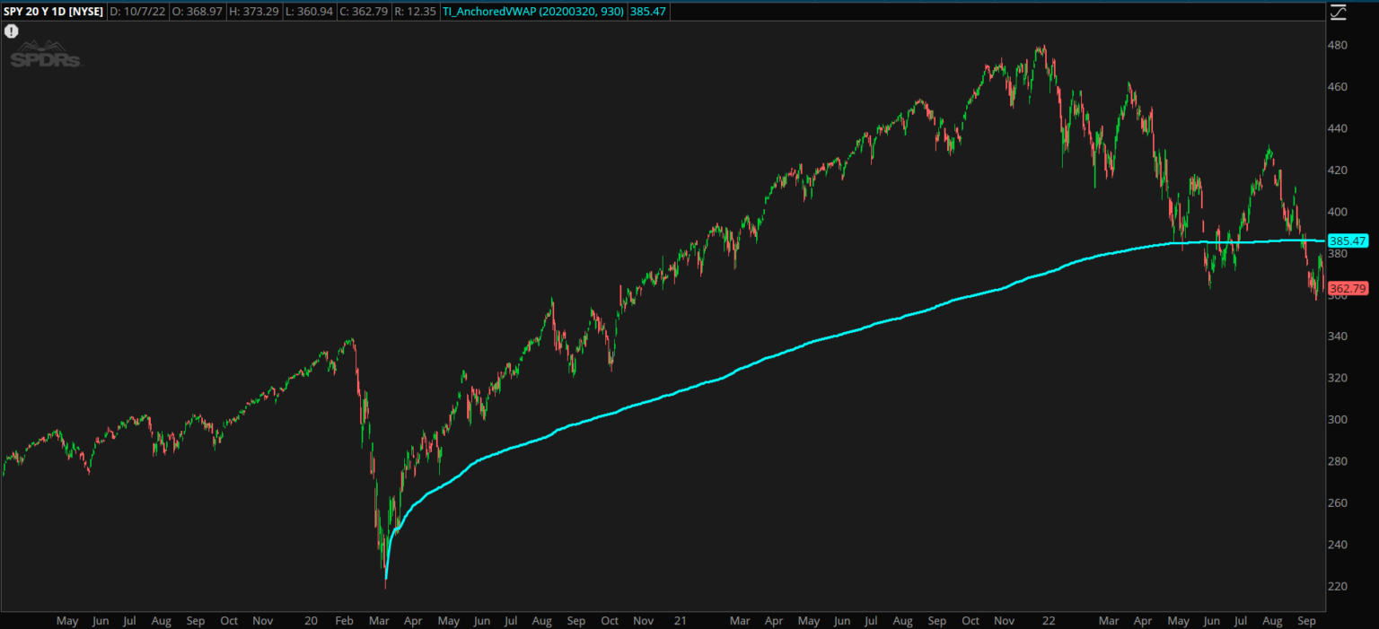Screen dimensions: 1379x629
Task: Click the SPY 20 Y 1D symbol label
Action: [54, 12]
